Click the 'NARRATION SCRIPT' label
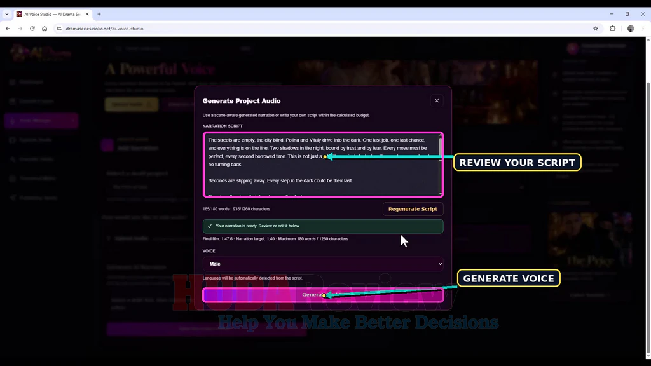 (223, 126)
